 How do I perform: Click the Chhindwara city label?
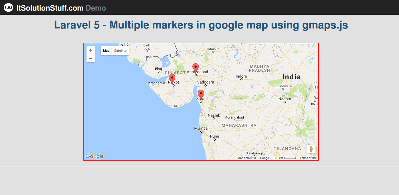click(282, 86)
